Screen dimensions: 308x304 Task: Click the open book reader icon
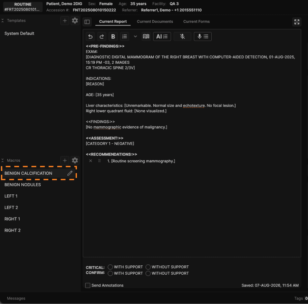click(146, 37)
